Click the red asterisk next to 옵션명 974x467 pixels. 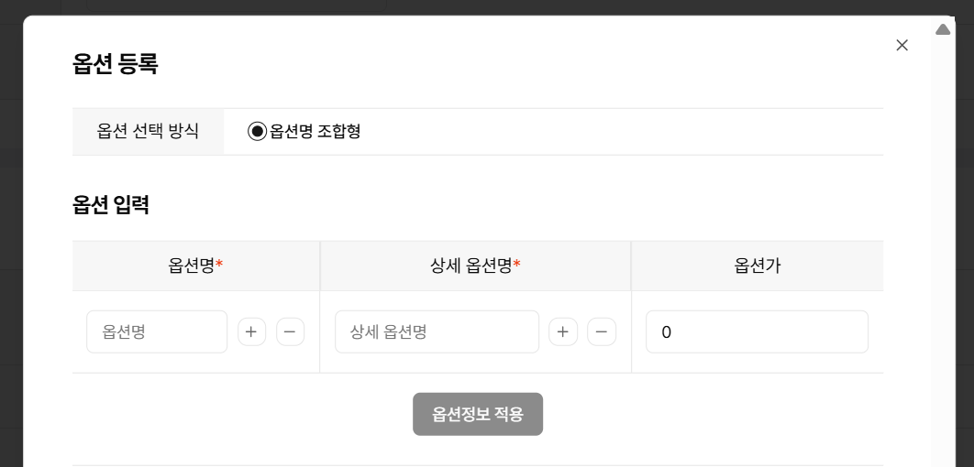point(219,266)
